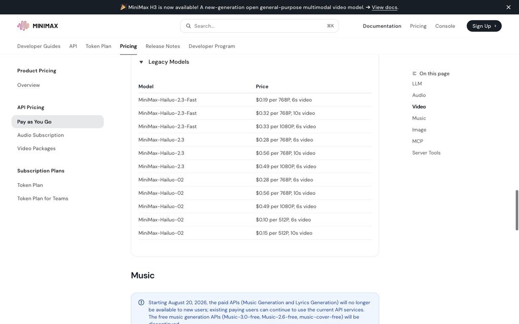Switch to the Release Notes tab

(x=163, y=46)
